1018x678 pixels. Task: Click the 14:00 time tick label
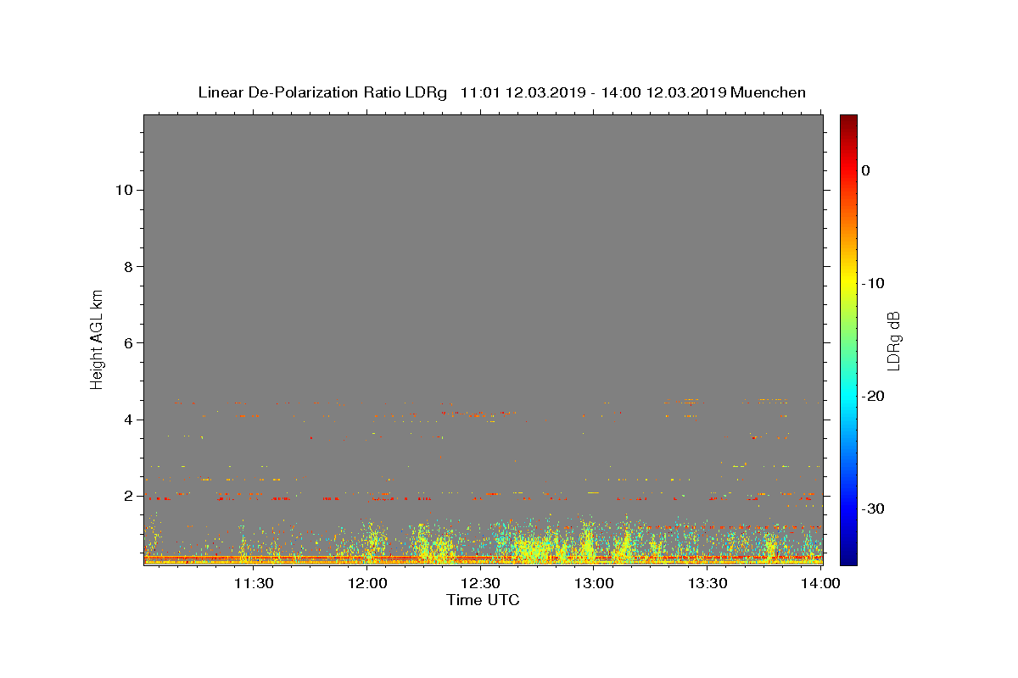point(820,583)
